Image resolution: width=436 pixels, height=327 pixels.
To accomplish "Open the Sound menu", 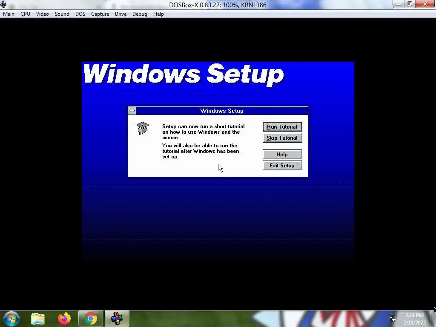I will tap(62, 14).
